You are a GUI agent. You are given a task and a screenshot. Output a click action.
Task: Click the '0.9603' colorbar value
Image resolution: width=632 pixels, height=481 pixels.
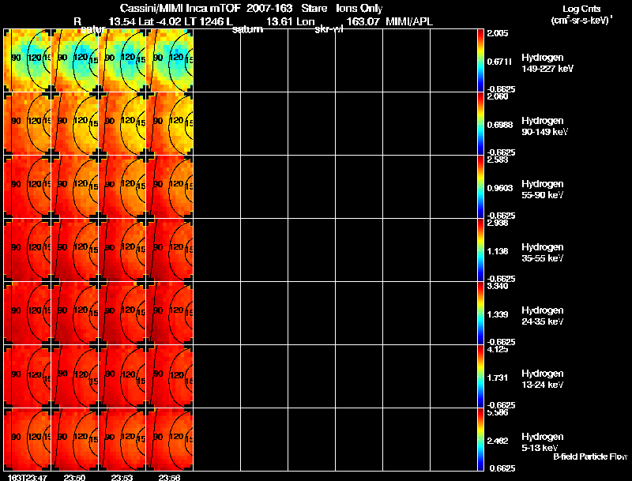500,188
